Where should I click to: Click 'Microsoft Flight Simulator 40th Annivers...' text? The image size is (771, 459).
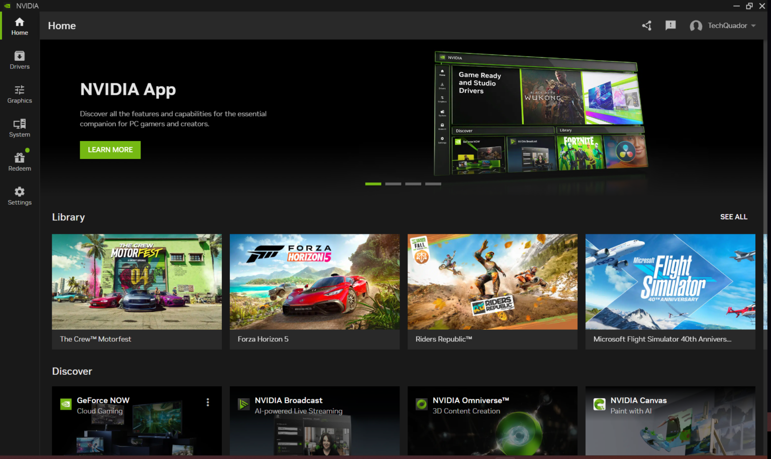point(662,339)
